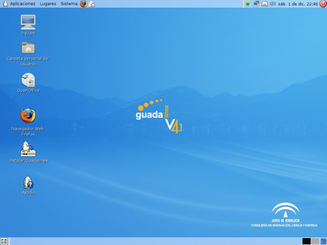Start the Instalar Guadalinex installer
This screenshot has width=327, height=245.
click(28, 149)
